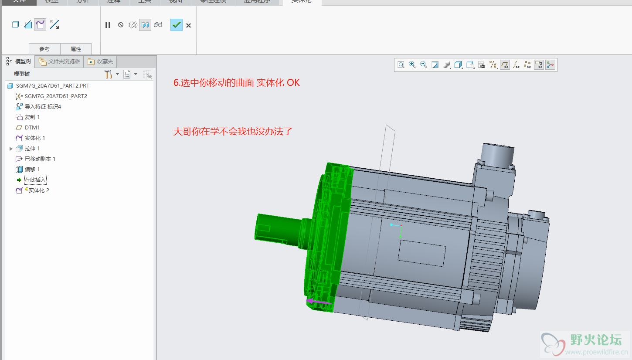Click the Repaint screen icon
This screenshot has height=360, width=632.
coord(435,65)
